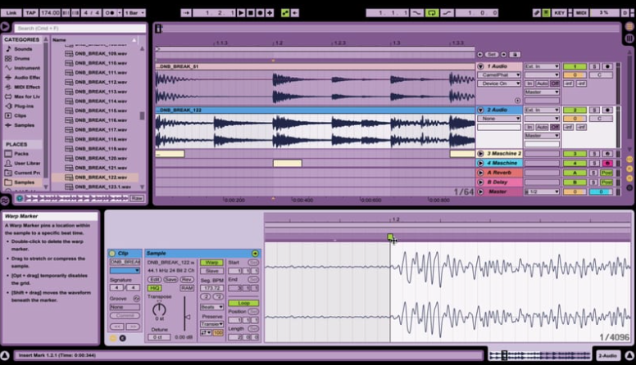Viewport: 636px width, 365px height.
Task: Toggle the Warp button in Sample box
Action: click(x=211, y=263)
